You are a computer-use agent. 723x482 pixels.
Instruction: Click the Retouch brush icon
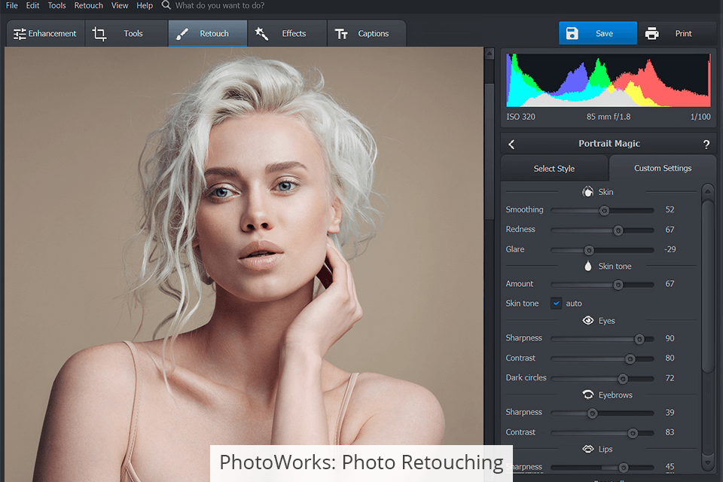(182, 34)
